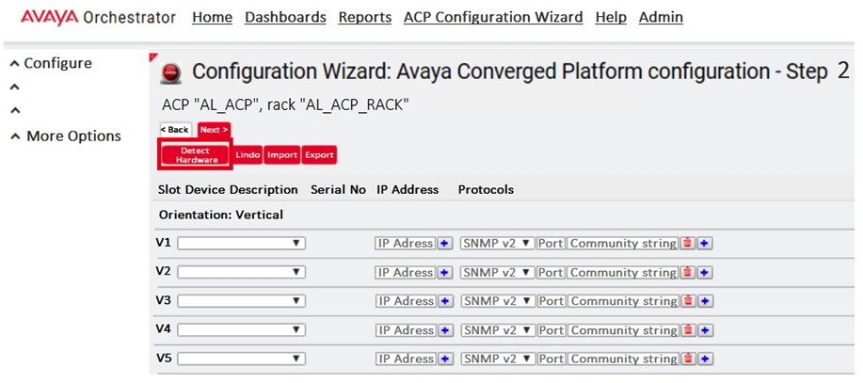Click the Avaya logo in the header
This screenshot has width=863, height=383.
click(50, 18)
